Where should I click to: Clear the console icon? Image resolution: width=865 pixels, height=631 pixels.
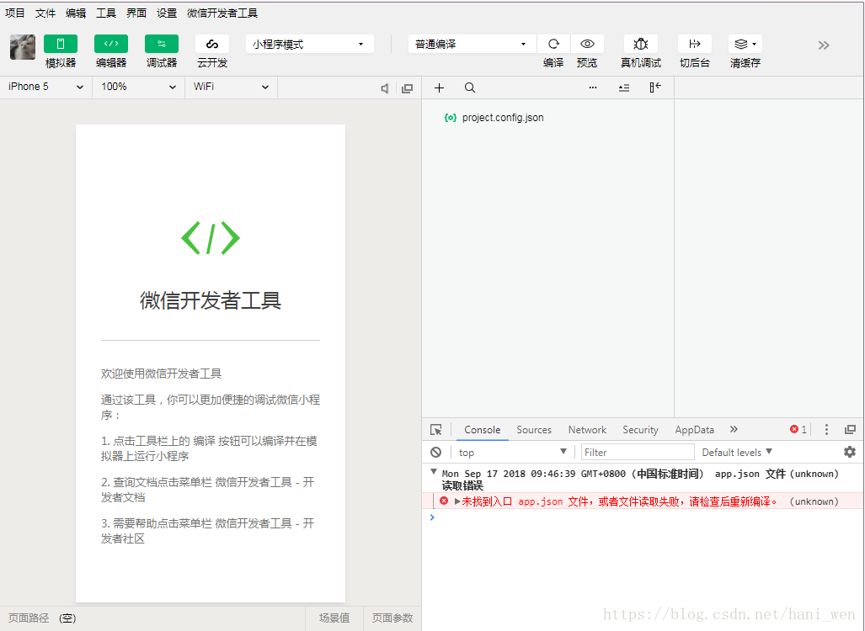[x=435, y=453]
